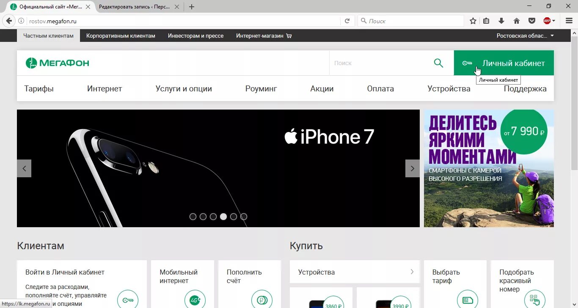Click the Личный кабинет green button
This screenshot has height=308, width=578.
pyautogui.click(x=504, y=63)
